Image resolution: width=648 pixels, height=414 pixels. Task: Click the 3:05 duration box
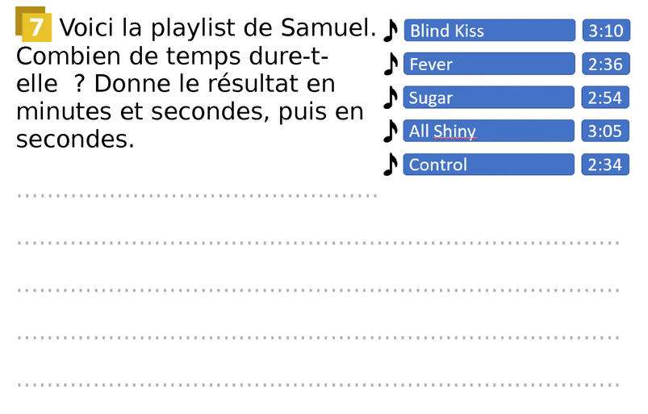point(605,131)
